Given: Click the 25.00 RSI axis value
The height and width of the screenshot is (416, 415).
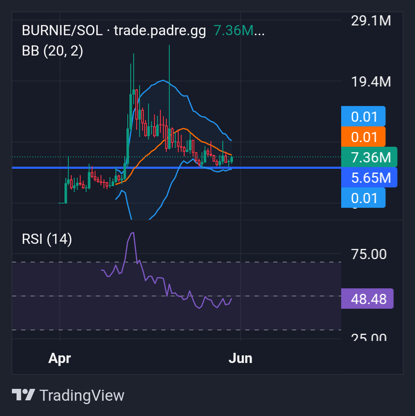Looking at the screenshot, I should coord(369,337).
